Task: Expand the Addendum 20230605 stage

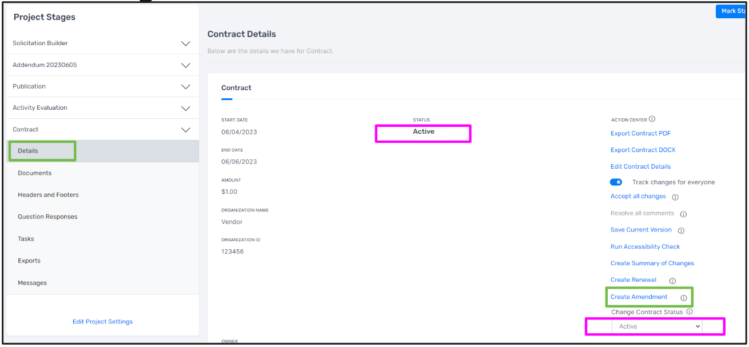Action: pyautogui.click(x=186, y=65)
